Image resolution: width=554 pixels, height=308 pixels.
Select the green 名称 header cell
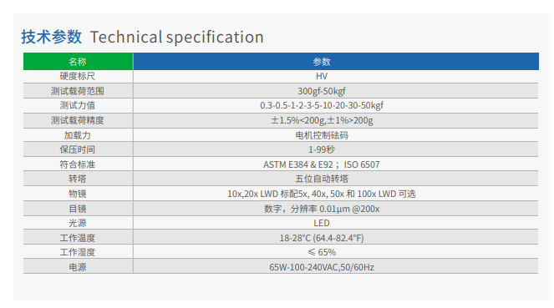coord(78,62)
